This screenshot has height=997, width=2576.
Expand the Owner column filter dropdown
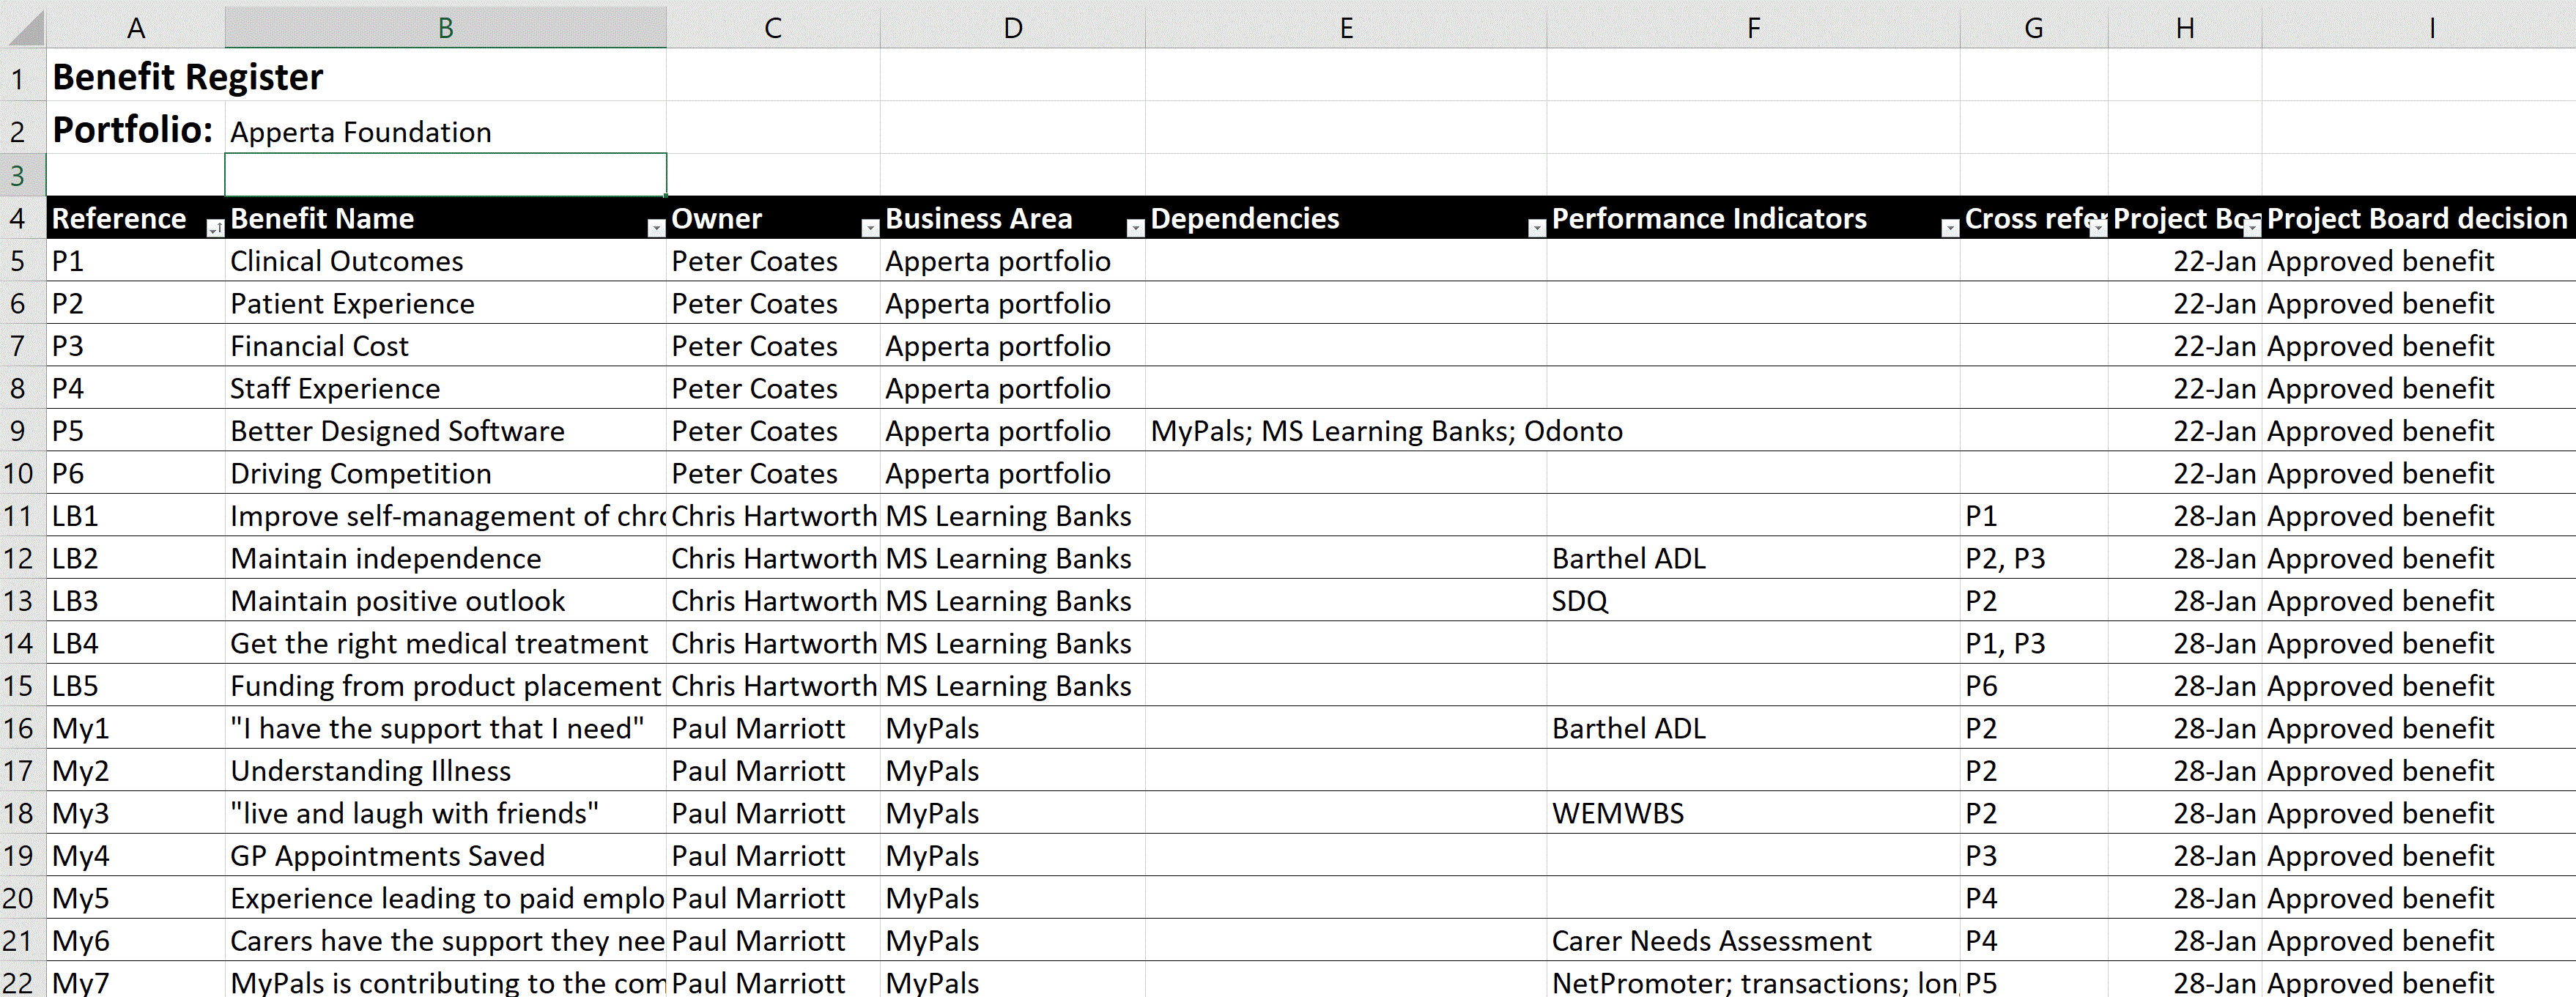tap(869, 228)
